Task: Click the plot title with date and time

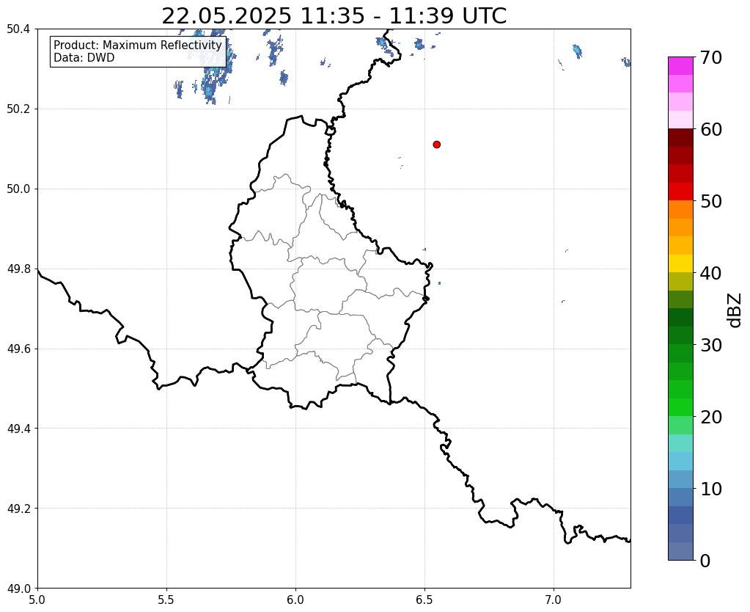Action: click(334, 16)
